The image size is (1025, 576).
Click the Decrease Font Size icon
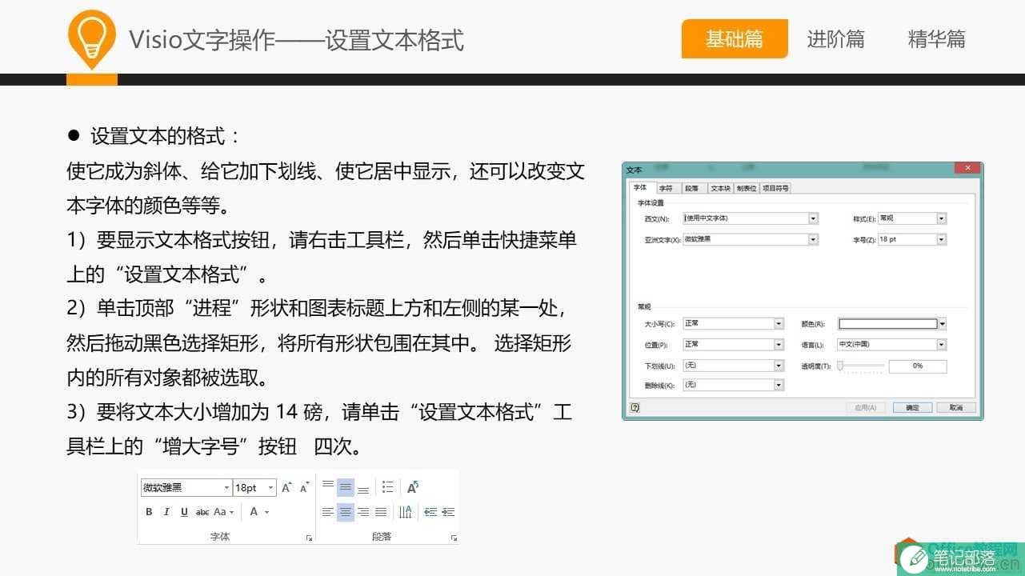(304, 487)
